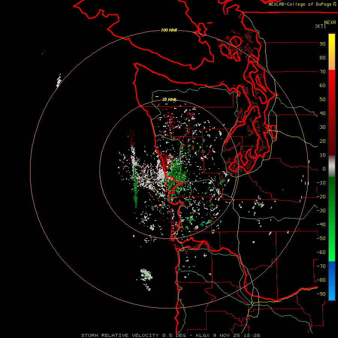This screenshot has width=338, height=338.
Task: Pick the gray zero-velocity color bar segment
Action: (x=332, y=166)
